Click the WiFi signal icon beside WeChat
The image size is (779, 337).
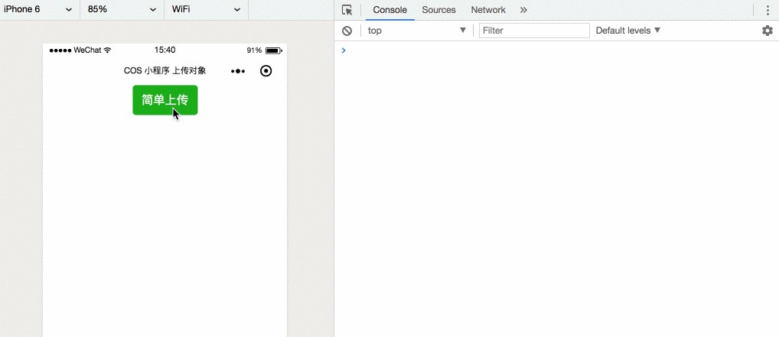tap(108, 50)
